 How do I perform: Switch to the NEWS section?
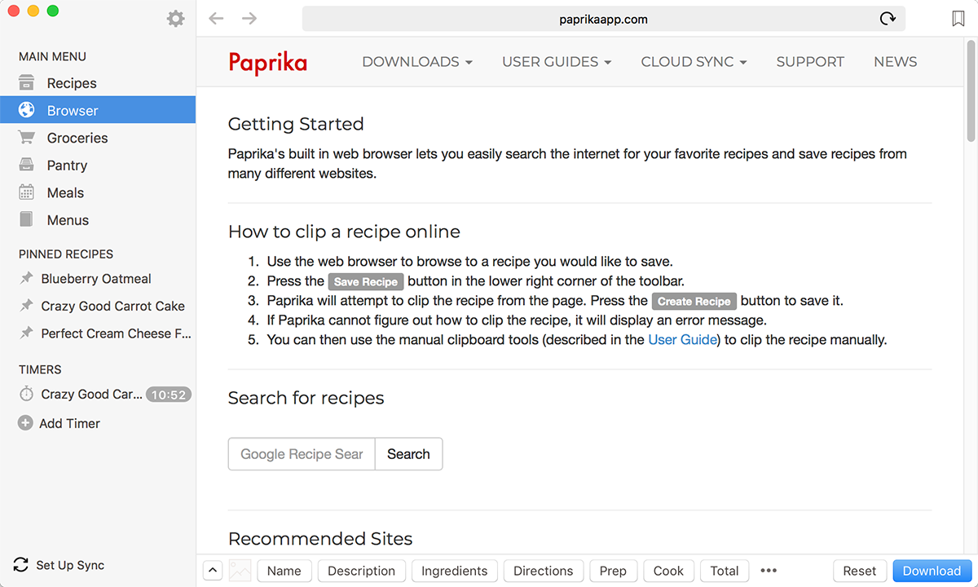(895, 61)
